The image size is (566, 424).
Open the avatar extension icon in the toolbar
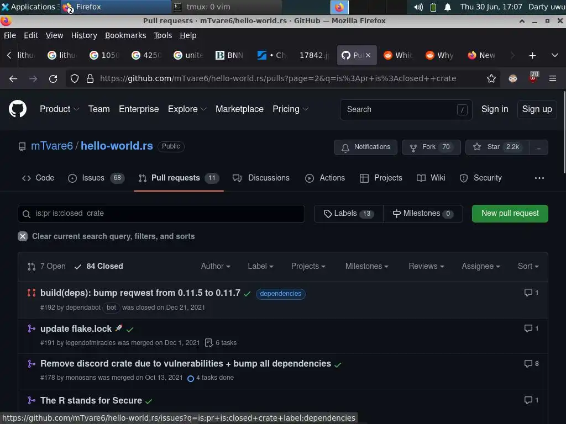point(512,78)
